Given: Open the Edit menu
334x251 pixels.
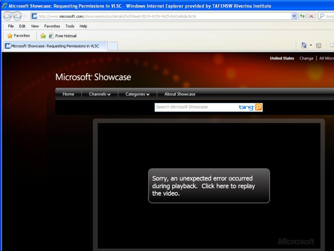Looking at the screenshot, I should (x=22, y=26).
